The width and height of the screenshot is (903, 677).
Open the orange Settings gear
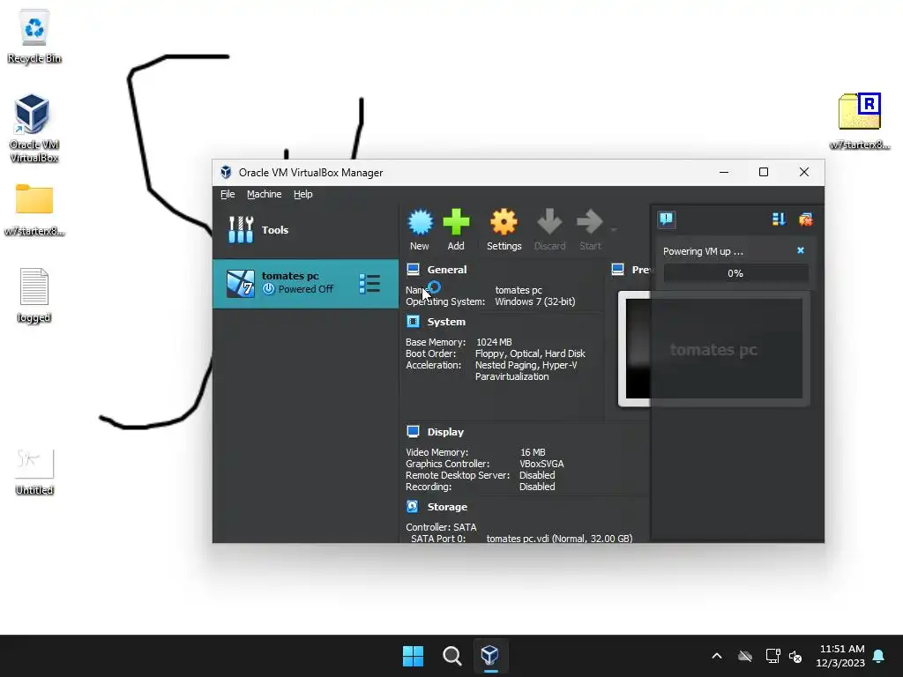click(x=504, y=222)
